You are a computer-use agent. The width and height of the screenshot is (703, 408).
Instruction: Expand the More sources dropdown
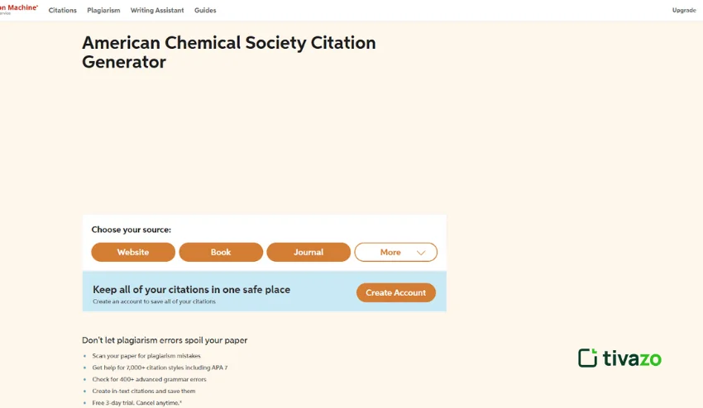coord(395,252)
